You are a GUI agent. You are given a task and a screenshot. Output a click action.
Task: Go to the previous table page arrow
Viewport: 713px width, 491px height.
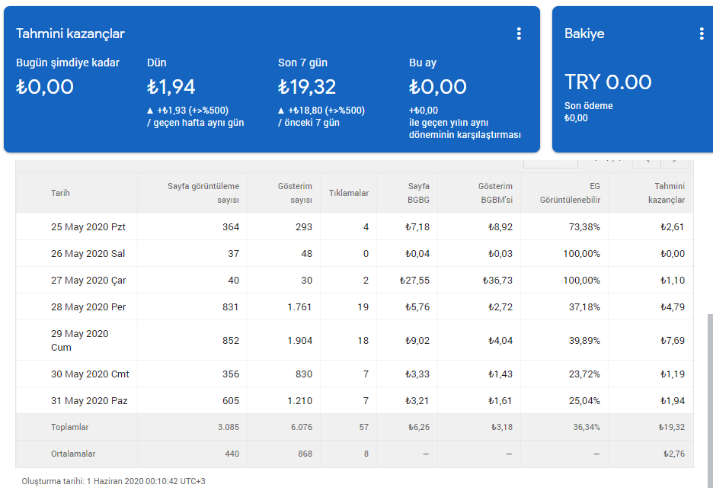[647, 161]
